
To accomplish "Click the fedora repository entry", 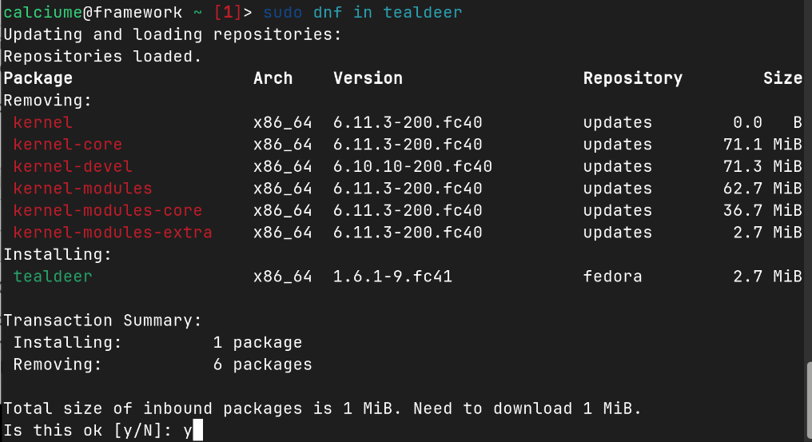I will 612,277.
